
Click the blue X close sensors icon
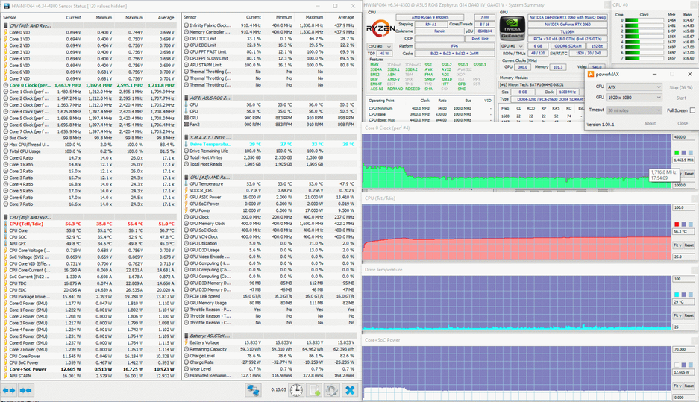click(350, 390)
